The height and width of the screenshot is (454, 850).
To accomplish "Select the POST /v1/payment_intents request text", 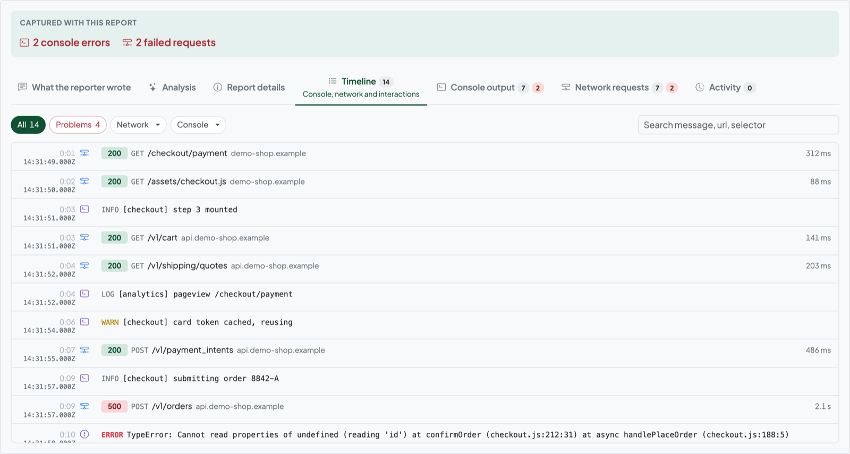I will [x=182, y=350].
